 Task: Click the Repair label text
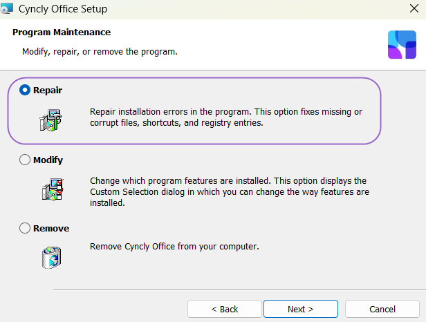click(48, 90)
